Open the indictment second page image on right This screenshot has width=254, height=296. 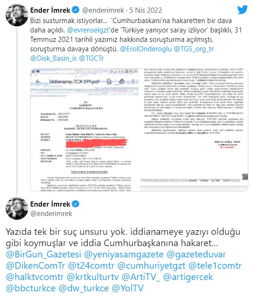(194, 130)
